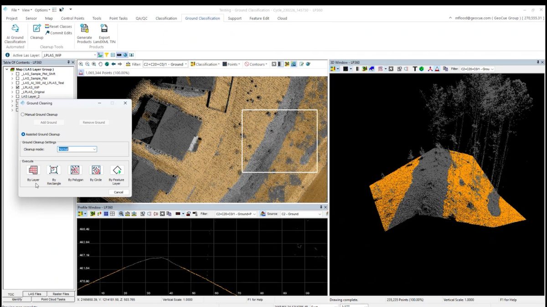Collapse the Map (LAS Layer Group) tree node
The image size is (547, 307).
click(x=7, y=69)
